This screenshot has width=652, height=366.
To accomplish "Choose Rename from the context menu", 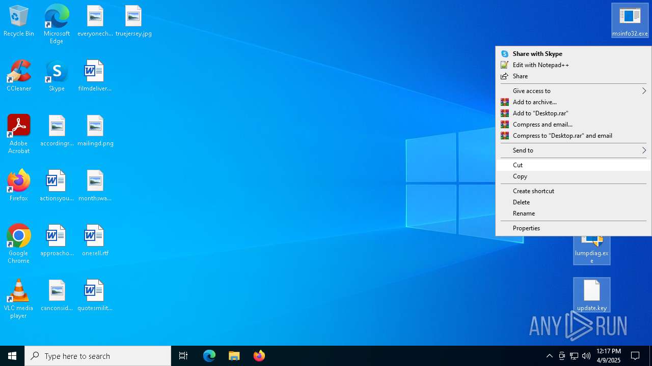I will (573, 213).
